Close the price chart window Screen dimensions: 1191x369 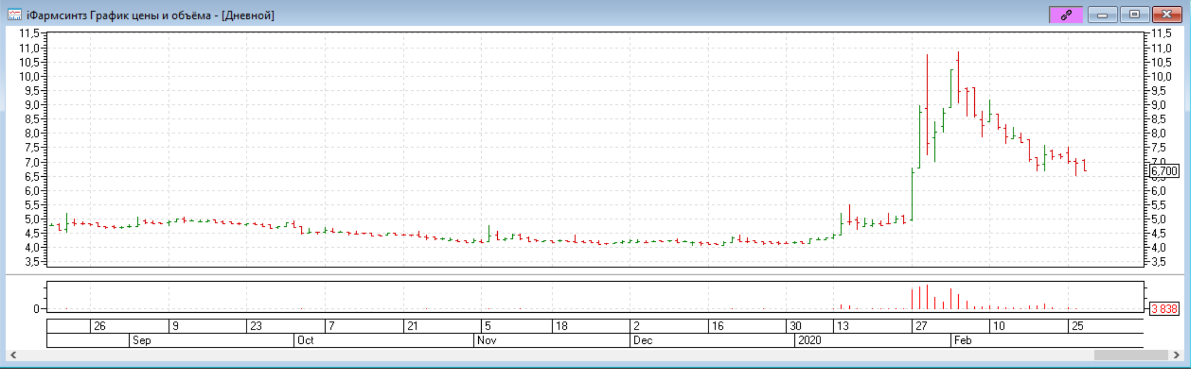[1167, 15]
